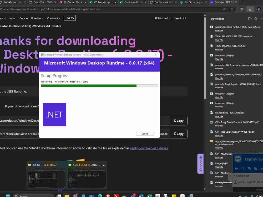Click the browser address bar URL
Screen dimensions: 263x197
pyautogui.click(x=50, y=9)
